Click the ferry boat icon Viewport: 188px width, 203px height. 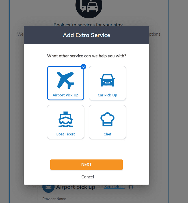coord(66,119)
